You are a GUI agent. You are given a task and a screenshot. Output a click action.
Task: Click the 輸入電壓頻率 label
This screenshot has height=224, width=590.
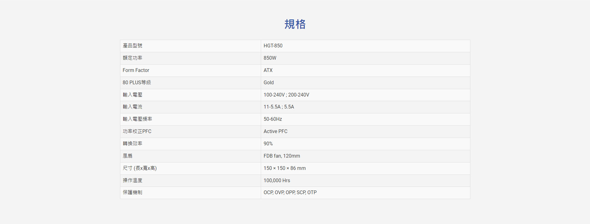(x=137, y=119)
